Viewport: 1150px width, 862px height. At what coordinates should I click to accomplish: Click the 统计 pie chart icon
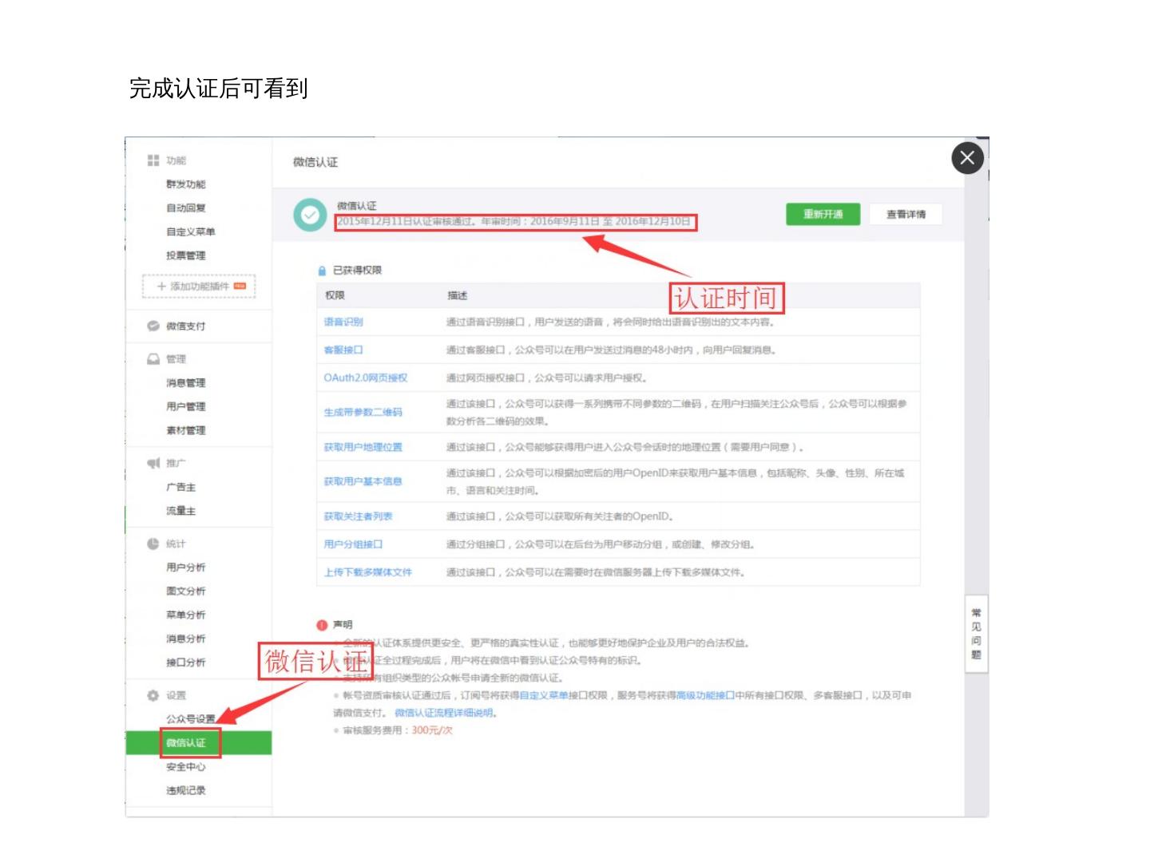[x=153, y=544]
